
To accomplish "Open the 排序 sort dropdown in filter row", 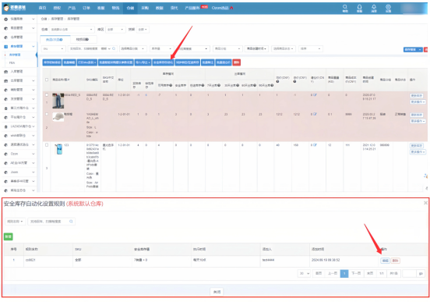I will coord(311,48).
